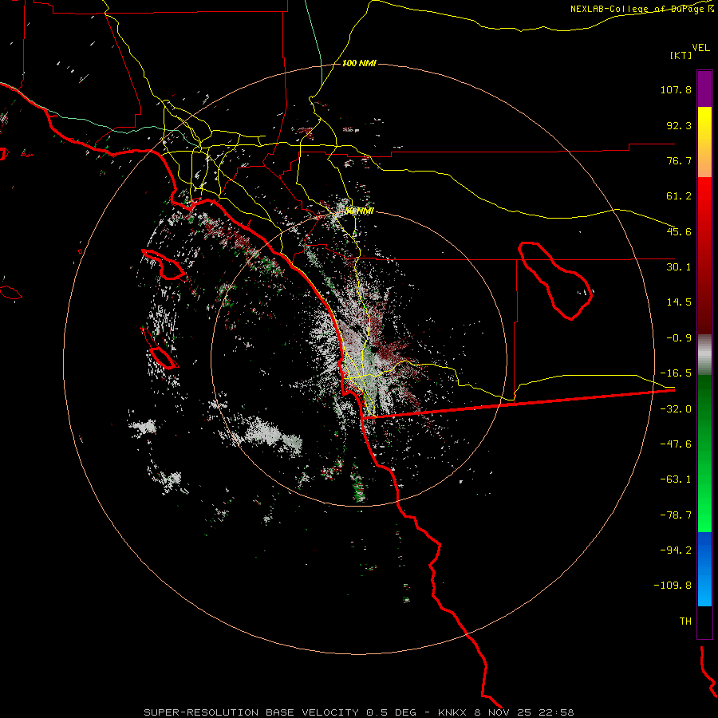718x718 pixels.
Task: Click the -94.2 velocity scale label
Action: 676,550
